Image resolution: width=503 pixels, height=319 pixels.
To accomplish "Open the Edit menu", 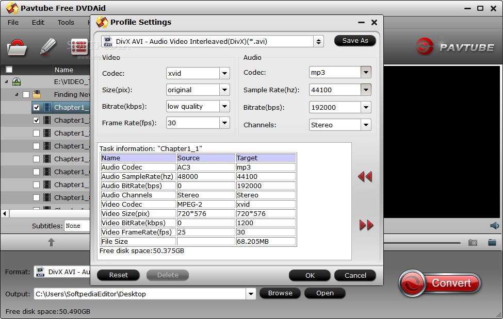I will pyautogui.click(x=38, y=23).
